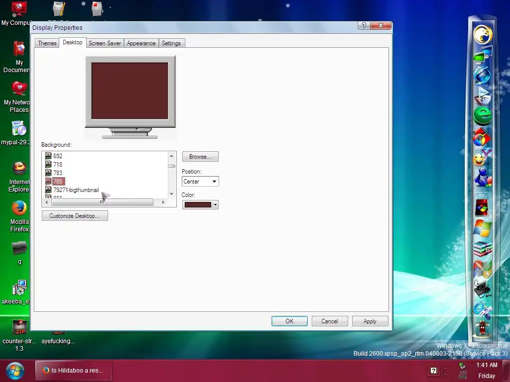
Task: Click the Cancel button
Action: (x=330, y=321)
